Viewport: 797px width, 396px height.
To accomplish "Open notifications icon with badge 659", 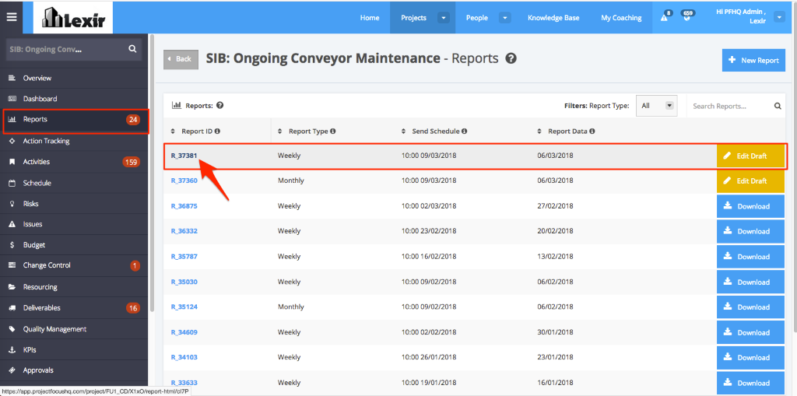I will pyautogui.click(x=687, y=16).
